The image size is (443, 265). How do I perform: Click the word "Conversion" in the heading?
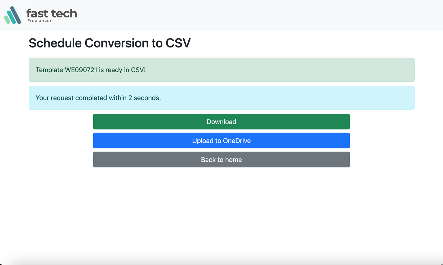(117, 43)
